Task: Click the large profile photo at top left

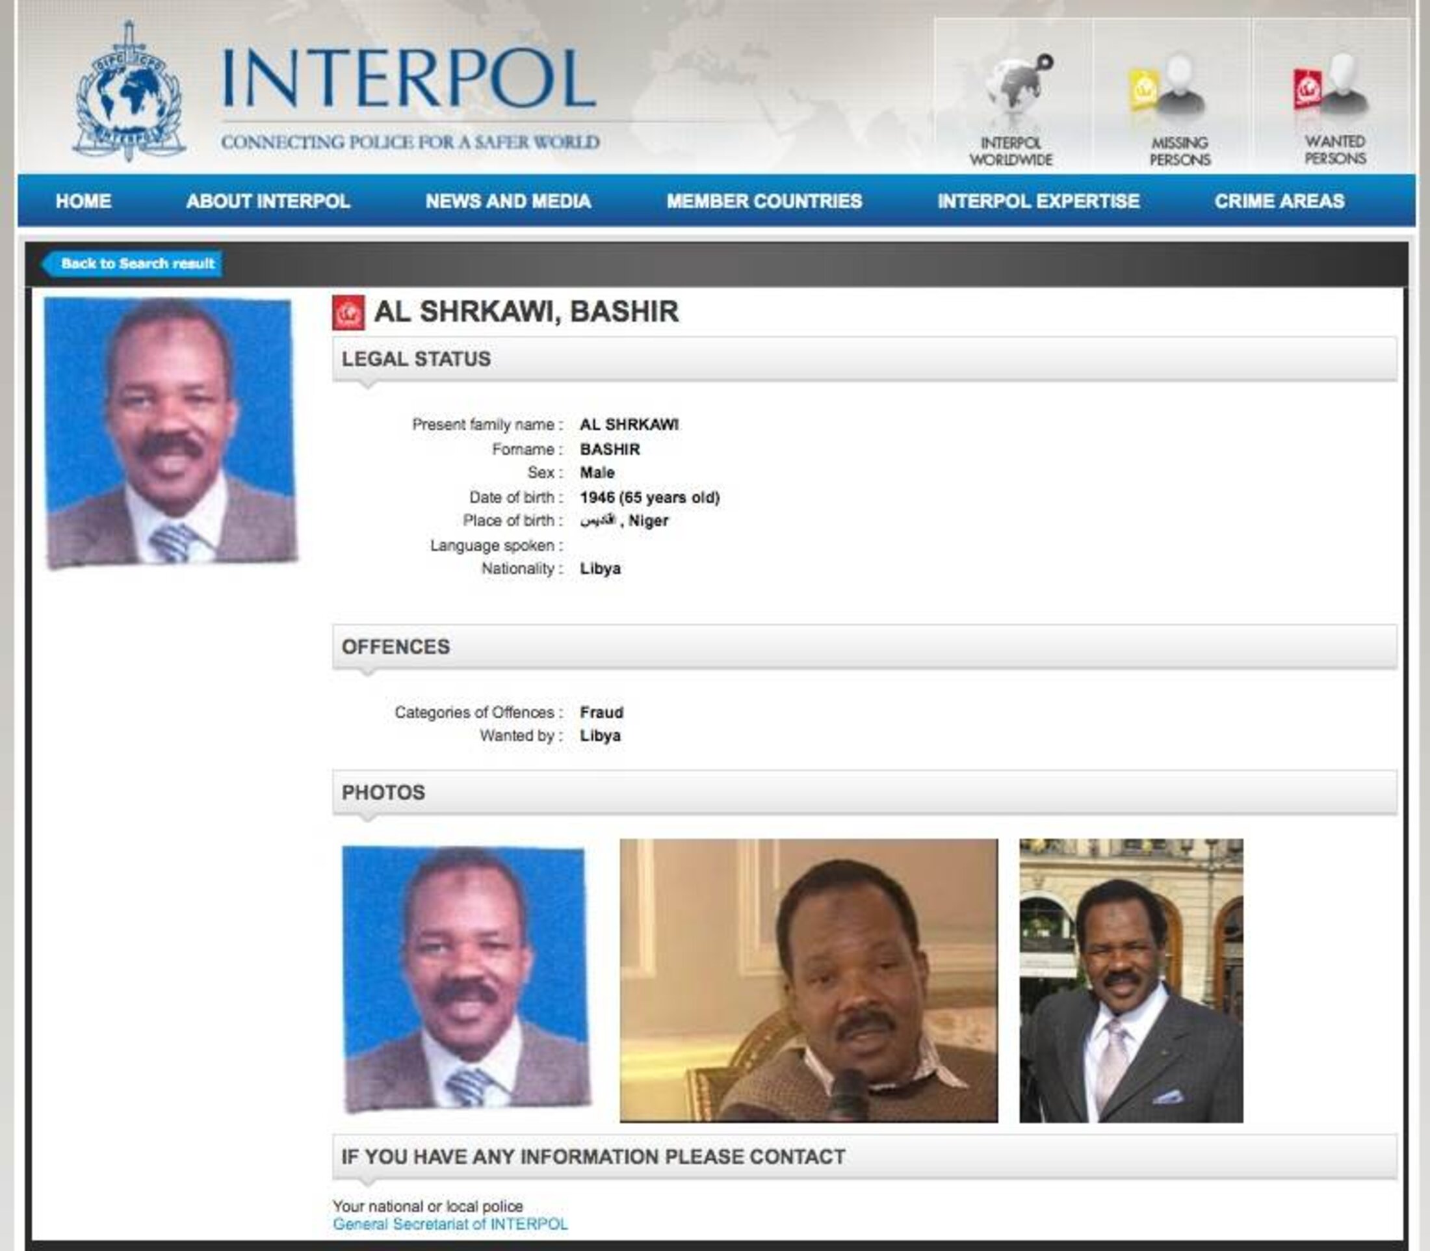Action: coord(170,432)
